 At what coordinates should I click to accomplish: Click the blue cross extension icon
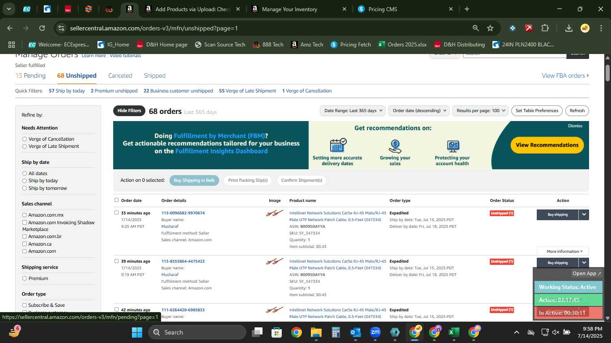coord(513,28)
